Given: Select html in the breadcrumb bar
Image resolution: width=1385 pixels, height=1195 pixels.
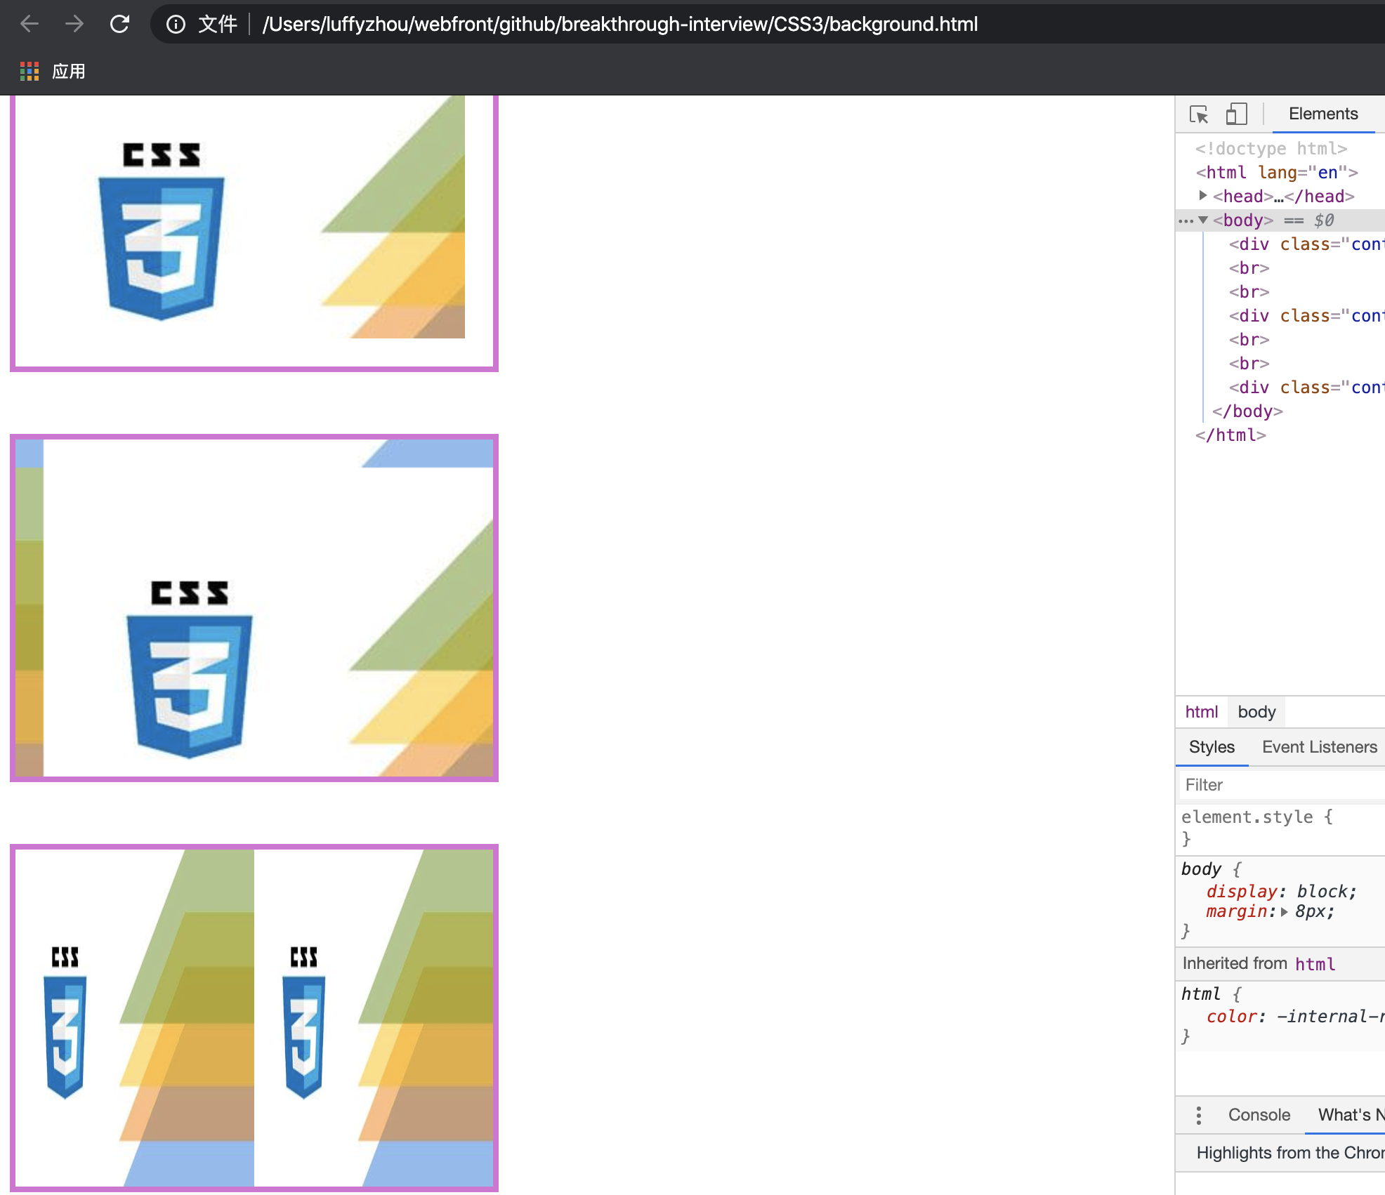Looking at the screenshot, I should pos(1201,712).
